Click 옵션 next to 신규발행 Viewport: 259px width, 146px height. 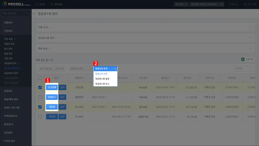[62, 87]
